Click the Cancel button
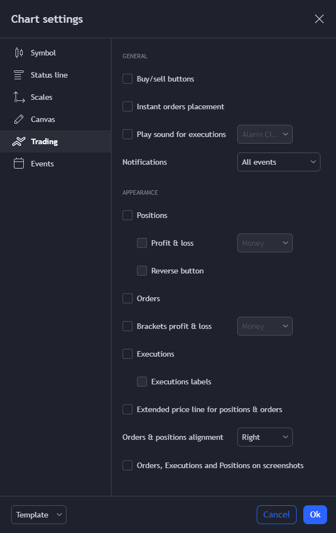Screen dimensions: 336x533 (x=276, y=515)
